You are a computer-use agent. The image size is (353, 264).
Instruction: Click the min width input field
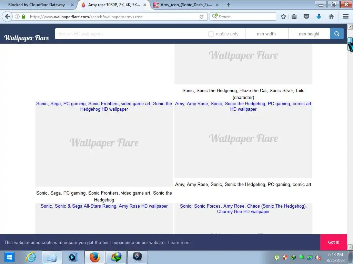pyautogui.click(x=266, y=34)
